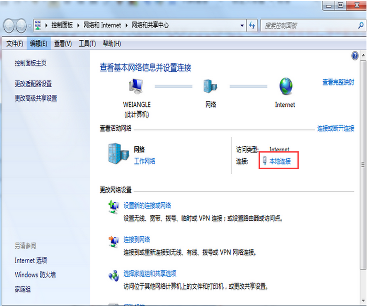Image resolution: width=367 pixels, height=306 pixels.
Task: Click the active network building icon
Action: (x=118, y=154)
